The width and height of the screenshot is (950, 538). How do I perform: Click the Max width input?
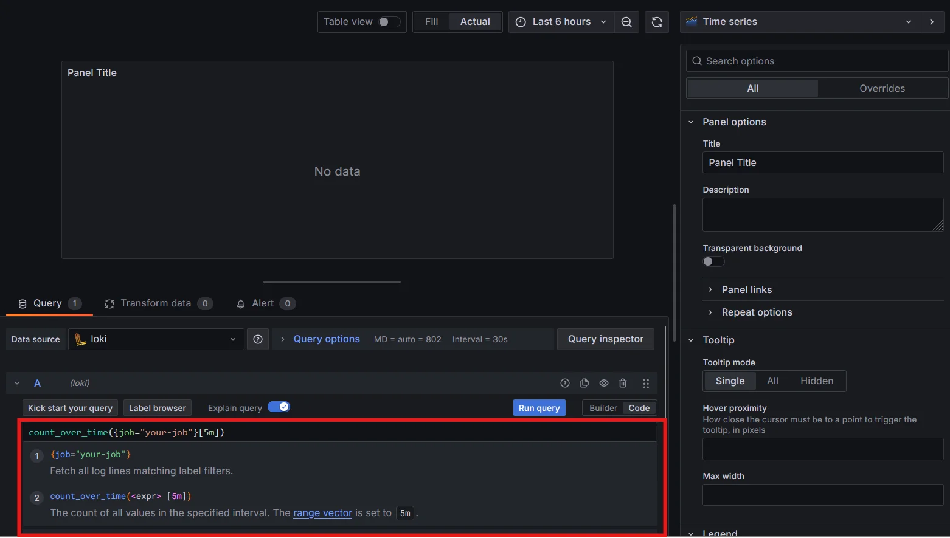(823, 495)
